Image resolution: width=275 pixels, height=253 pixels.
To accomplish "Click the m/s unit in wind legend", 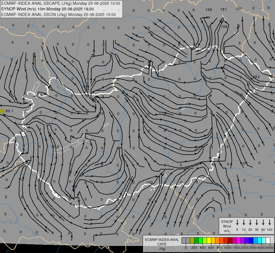I will [x=227, y=231].
